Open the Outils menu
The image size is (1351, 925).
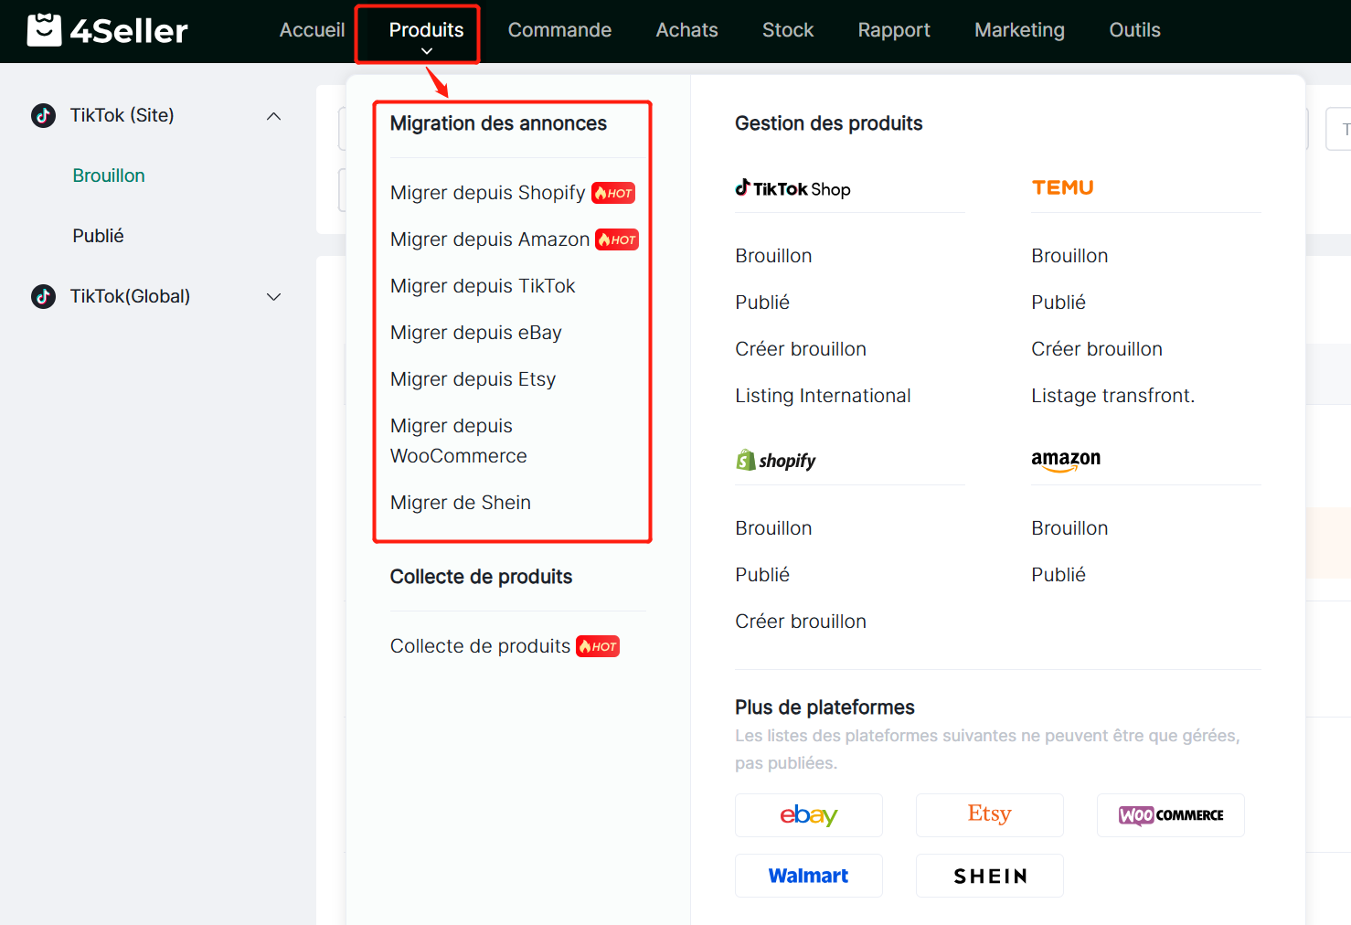pos(1134,30)
